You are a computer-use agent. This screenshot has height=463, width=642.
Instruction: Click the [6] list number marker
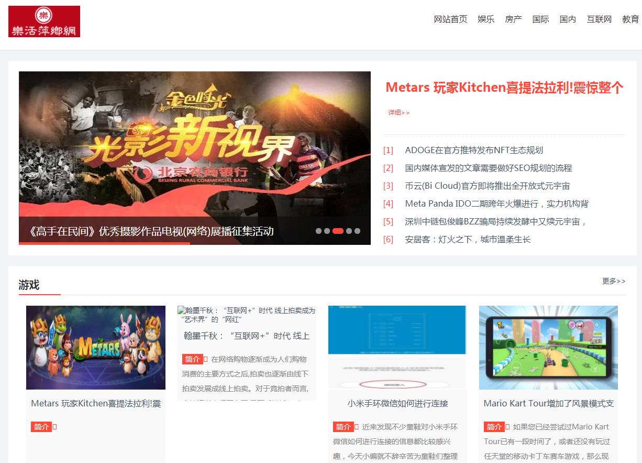[388, 239]
